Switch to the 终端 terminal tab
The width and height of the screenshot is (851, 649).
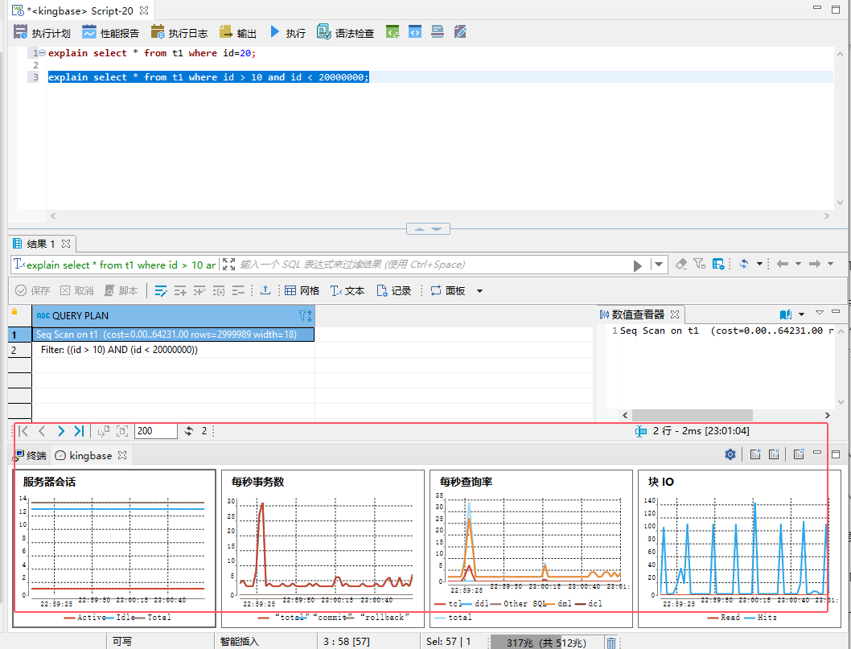[x=31, y=455]
